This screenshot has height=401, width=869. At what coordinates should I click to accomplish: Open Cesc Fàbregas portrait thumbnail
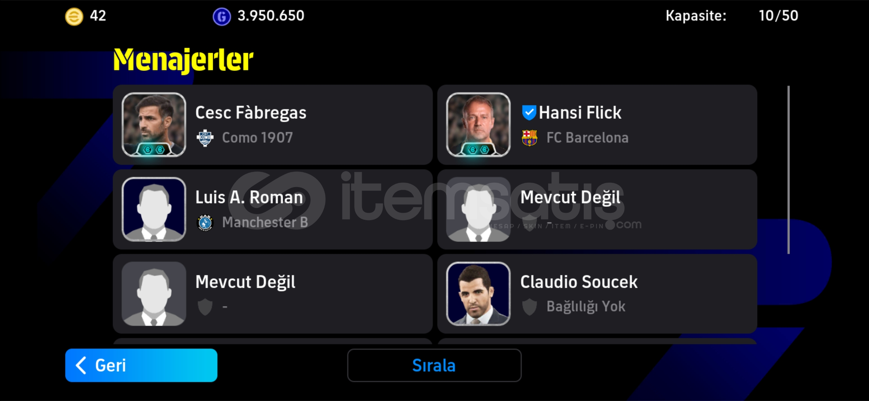(x=154, y=124)
